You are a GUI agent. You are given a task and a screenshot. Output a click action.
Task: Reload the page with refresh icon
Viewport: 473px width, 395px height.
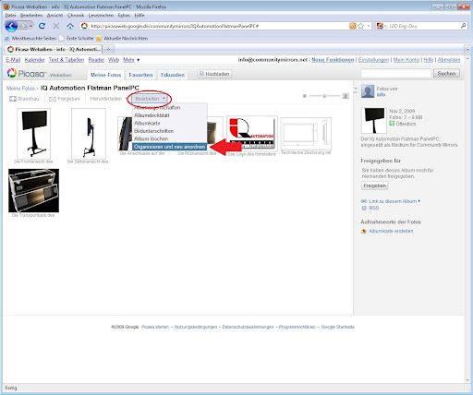tap(42, 26)
